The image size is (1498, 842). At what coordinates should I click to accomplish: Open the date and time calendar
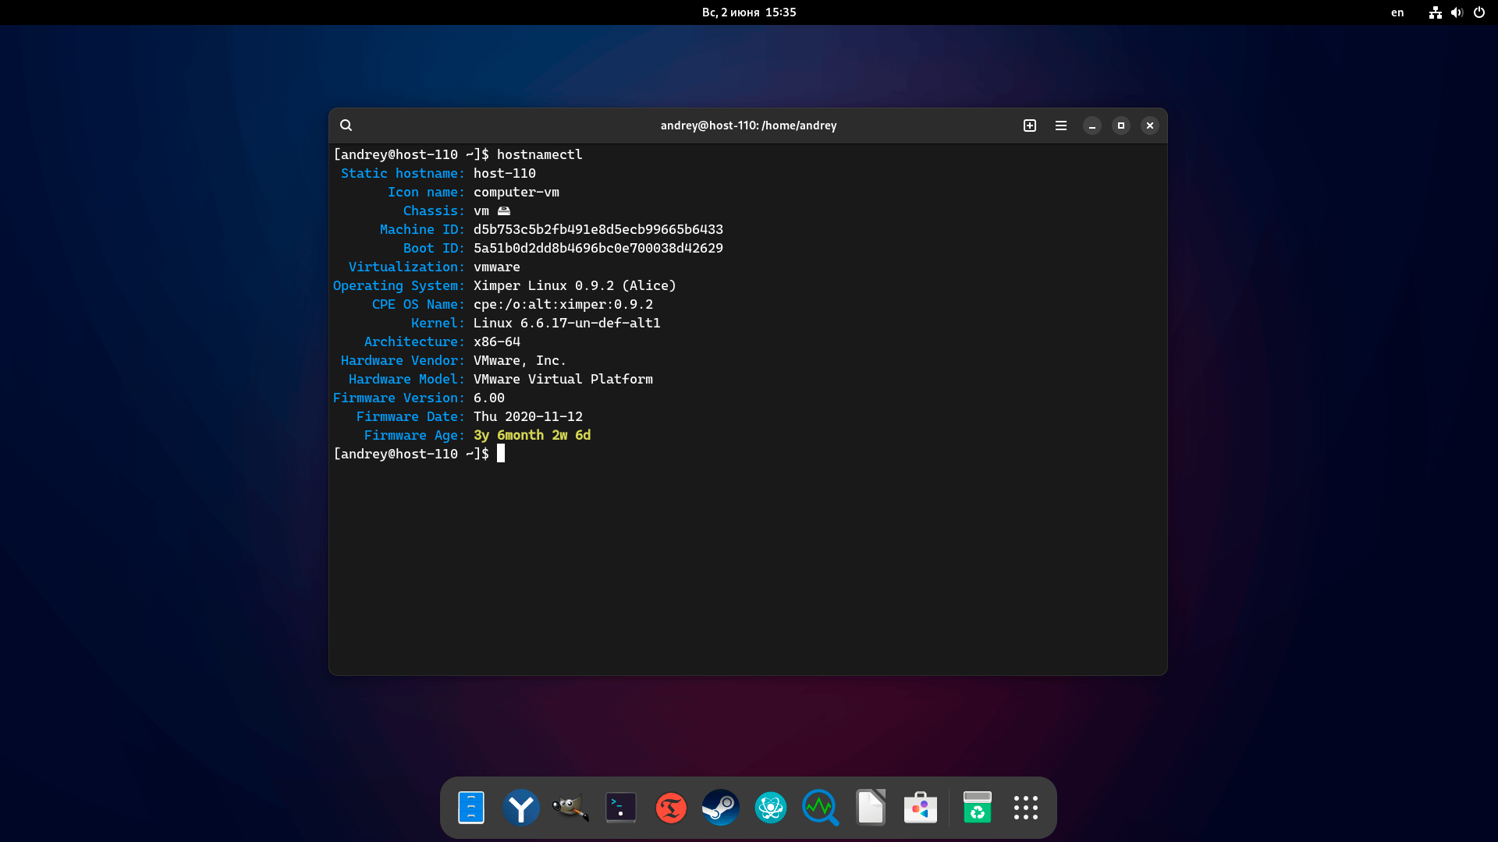(x=748, y=12)
